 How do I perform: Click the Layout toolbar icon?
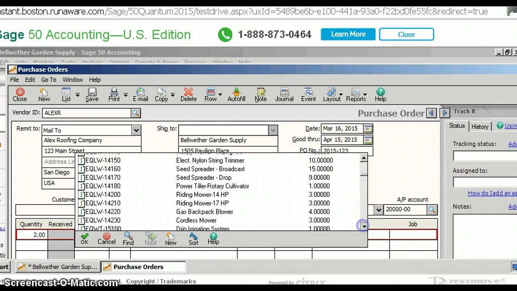[332, 95]
